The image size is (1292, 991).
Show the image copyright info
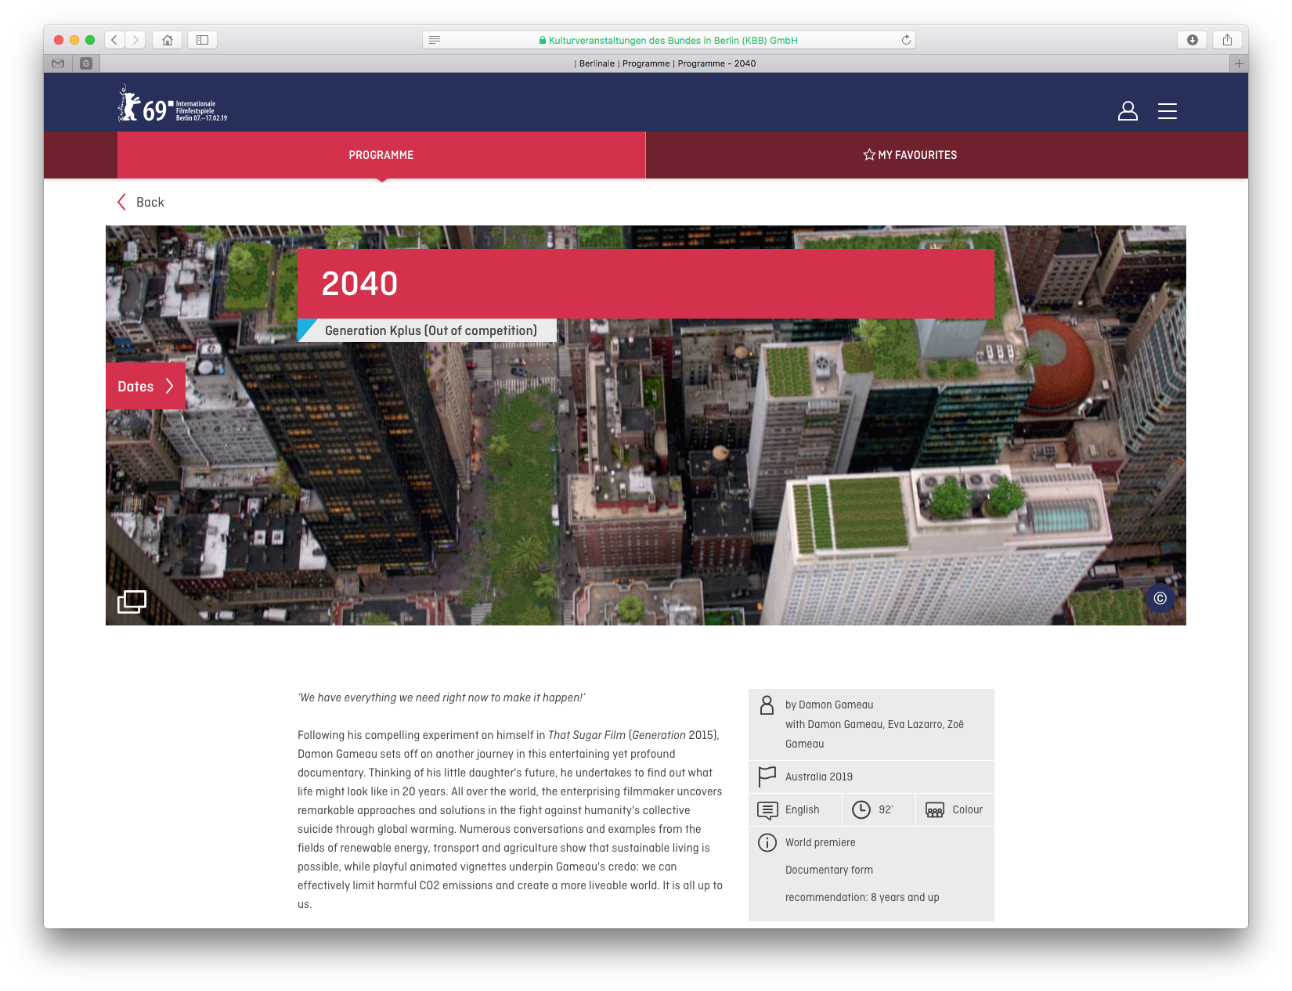coord(1160,598)
